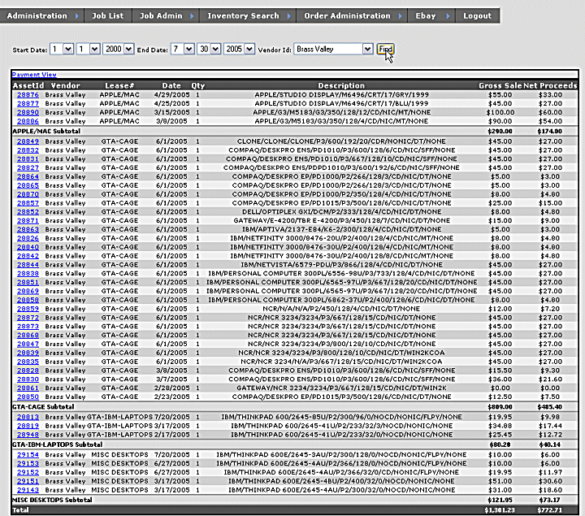Select the total gross sale $1,301.23
The width and height of the screenshot is (585, 516).
[x=500, y=510]
